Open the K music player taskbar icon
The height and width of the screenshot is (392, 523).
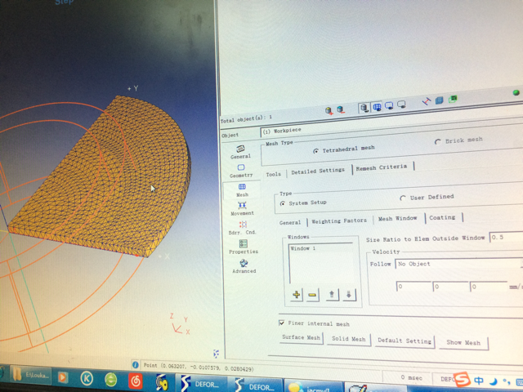tap(87, 379)
